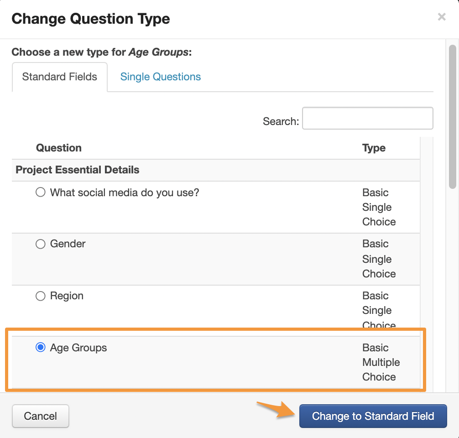Click the dialog's vertical scrollbar thumb
Image resolution: width=459 pixels, height=438 pixels.
452,116
